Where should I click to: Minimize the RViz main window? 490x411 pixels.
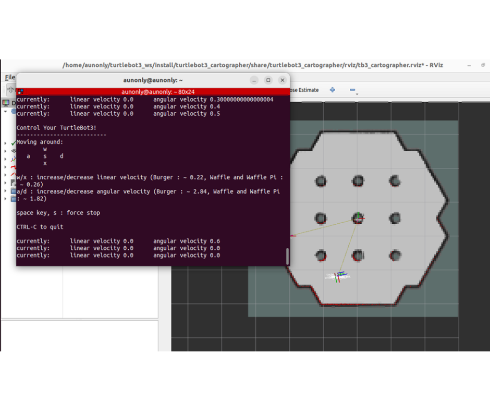click(469, 65)
